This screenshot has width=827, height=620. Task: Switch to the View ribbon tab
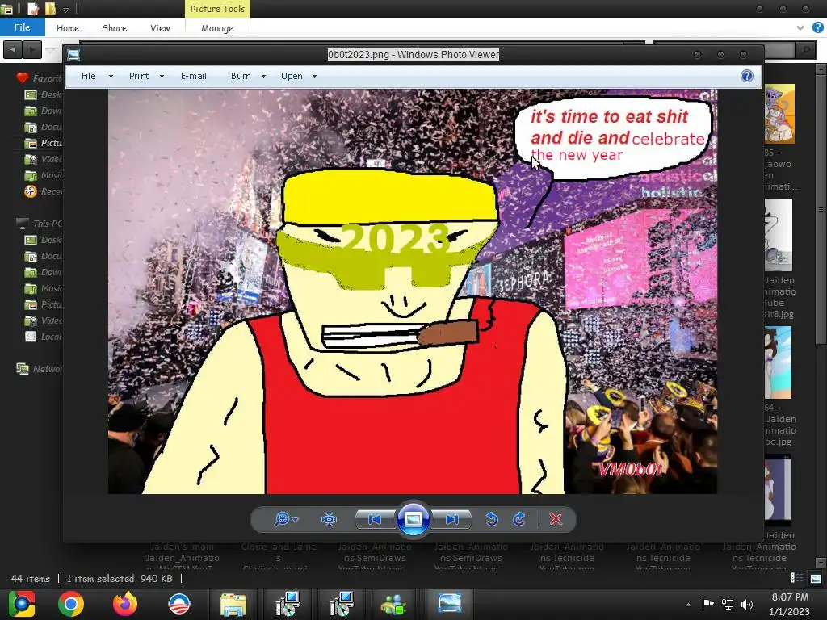point(160,28)
